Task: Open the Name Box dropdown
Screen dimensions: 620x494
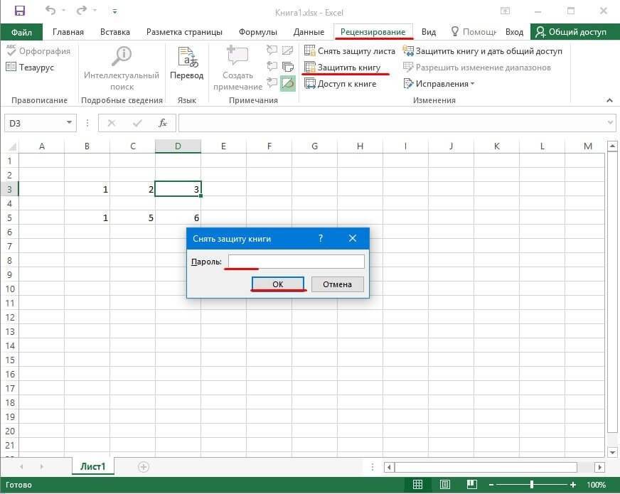Action: pyautogui.click(x=69, y=123)
